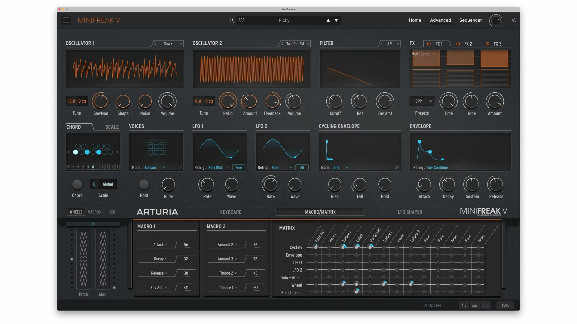This screenshot has width=577, height=324.
Task: Click Oscillator 1 Tune -12 st field
Action: coord(72,101)
